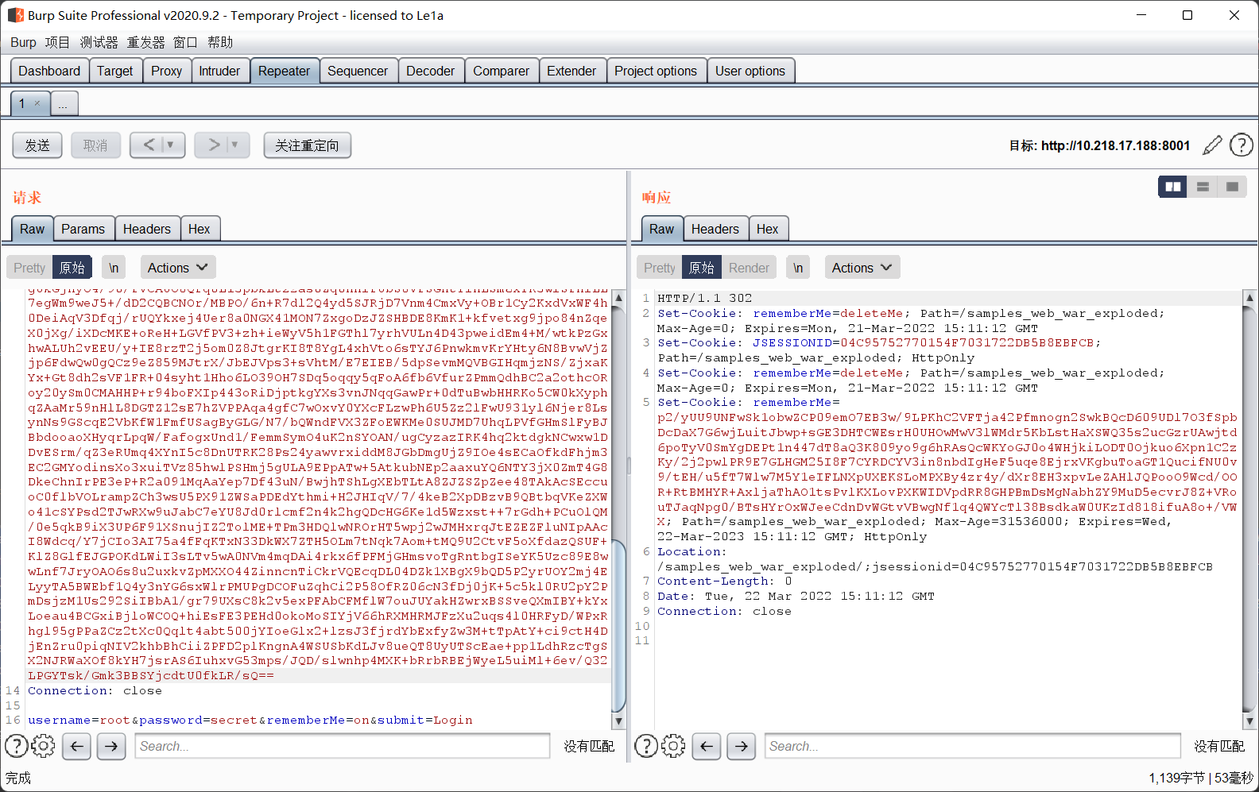
Task: Go to next match in request
Action: (111, 746)
